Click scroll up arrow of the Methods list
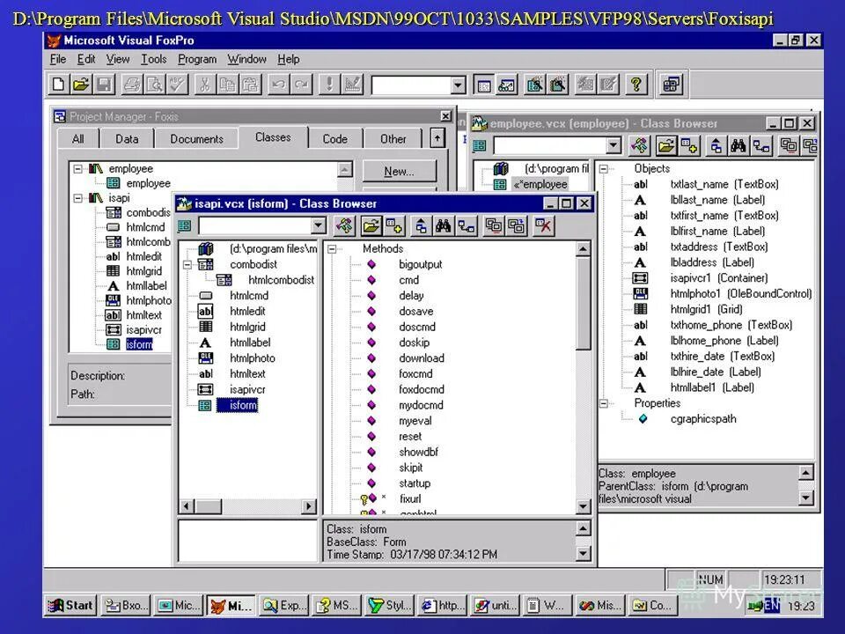Image resolution: width=845 pixels, height=634 pixels. [x=583, y=249]
